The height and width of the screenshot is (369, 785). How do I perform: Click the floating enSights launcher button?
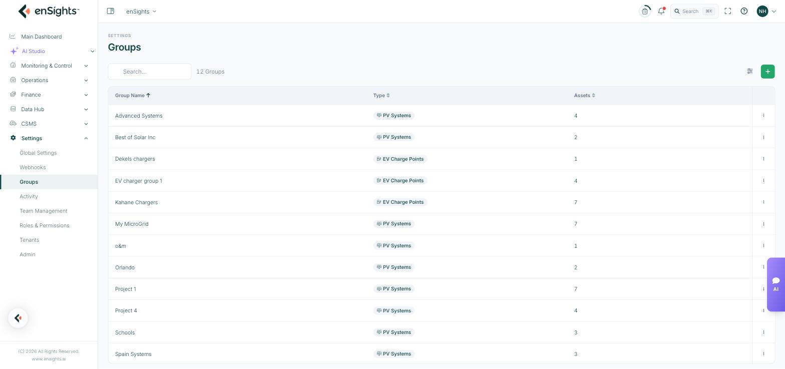[x=18, y=318]
